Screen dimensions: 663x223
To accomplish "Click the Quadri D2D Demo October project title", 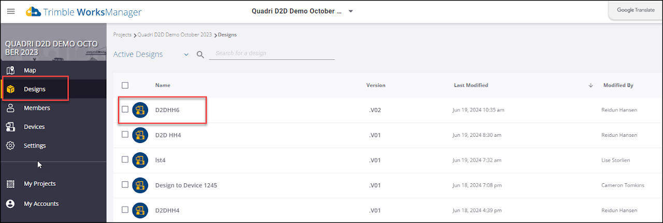I will (296, 11).
